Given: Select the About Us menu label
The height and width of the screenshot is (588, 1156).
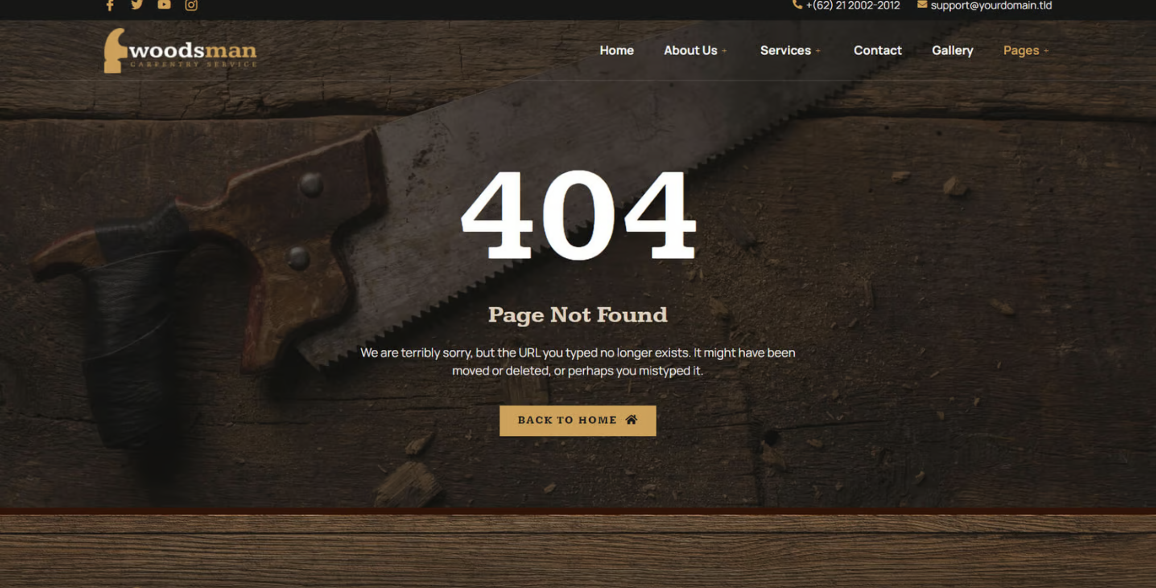Looking at the screenshot, I should click(x=690, y=50).
